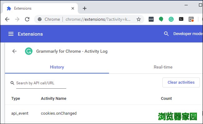
Task: Click the Grammarly extension icon in toolbar
Action: point(171,19)
